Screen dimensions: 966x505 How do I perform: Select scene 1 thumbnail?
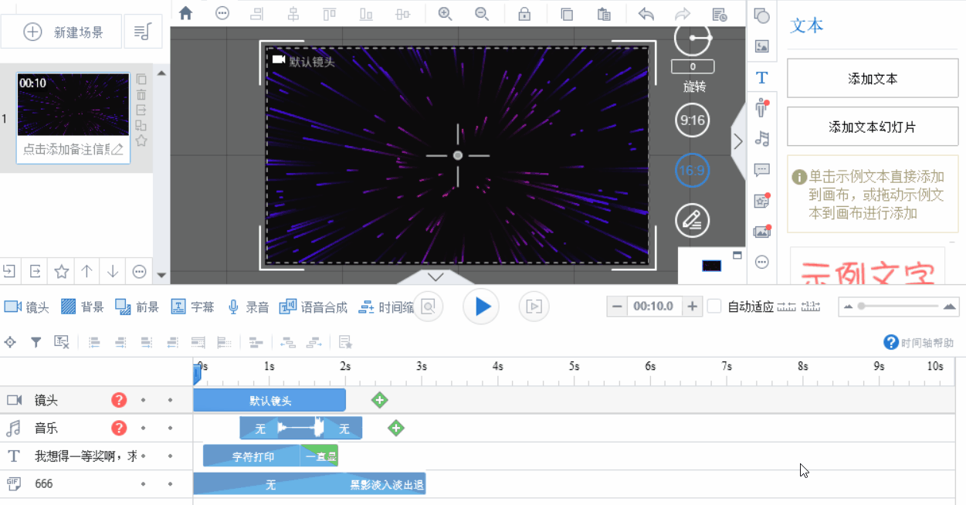(x=73, y=104)
